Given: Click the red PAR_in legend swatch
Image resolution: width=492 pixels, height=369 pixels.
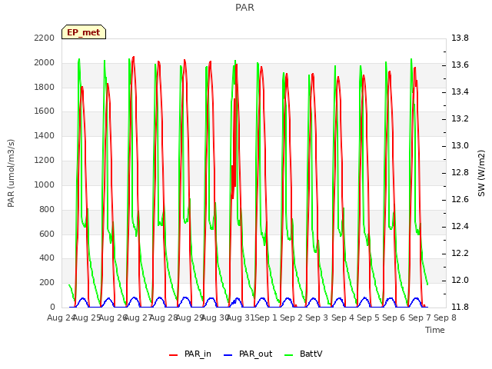Looking at the screenshot, I should pos(173,355).
